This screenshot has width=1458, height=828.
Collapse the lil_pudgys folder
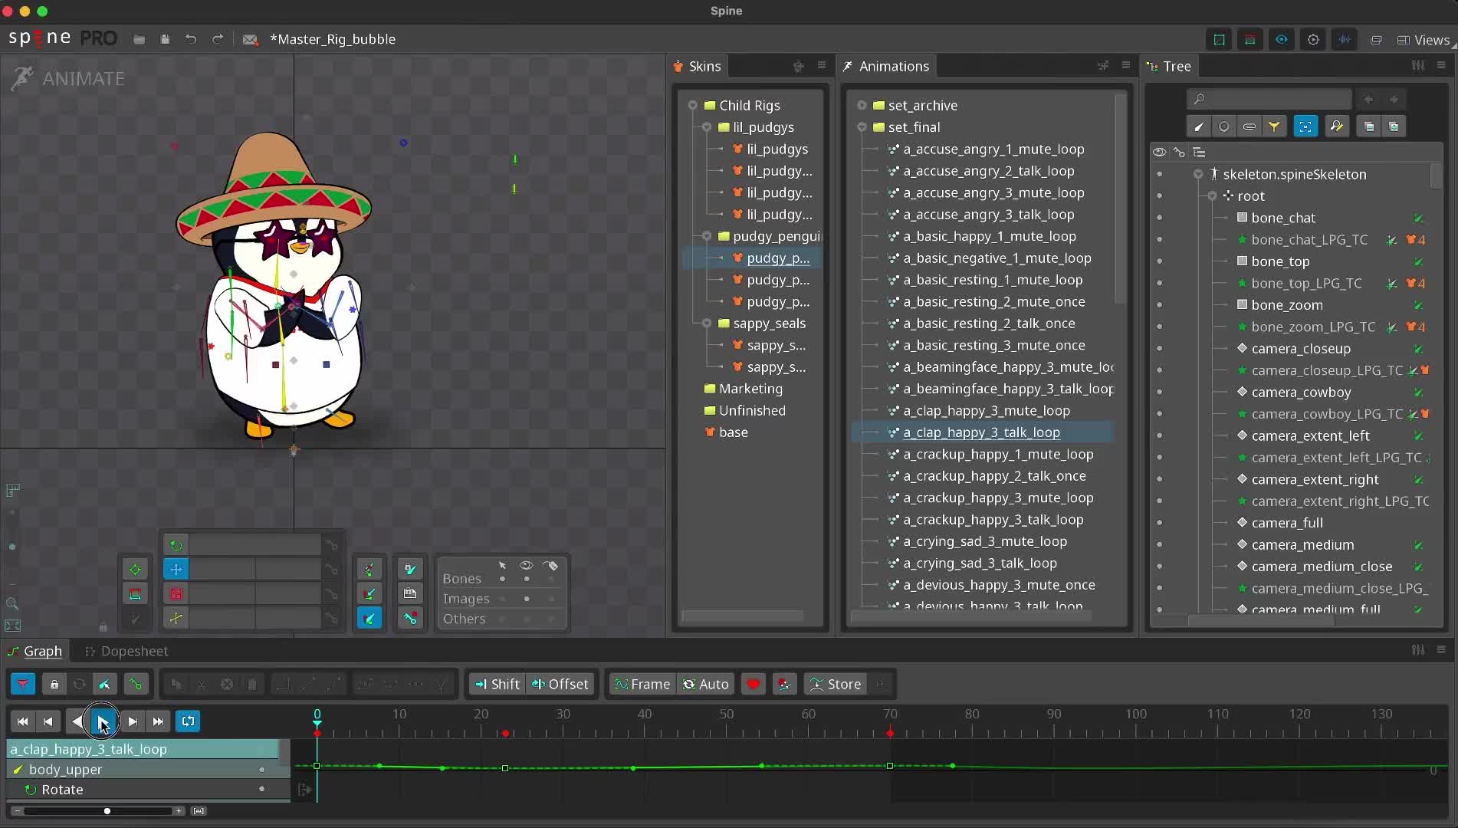(x=707, y=127)
